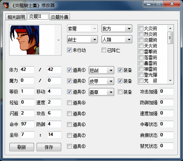Click the 中毒状态 value field
The width and height of the screenshot is (183, 161).
pos(167,124)
